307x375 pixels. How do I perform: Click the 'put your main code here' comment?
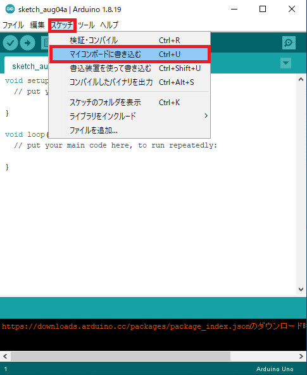click(115, 146)
